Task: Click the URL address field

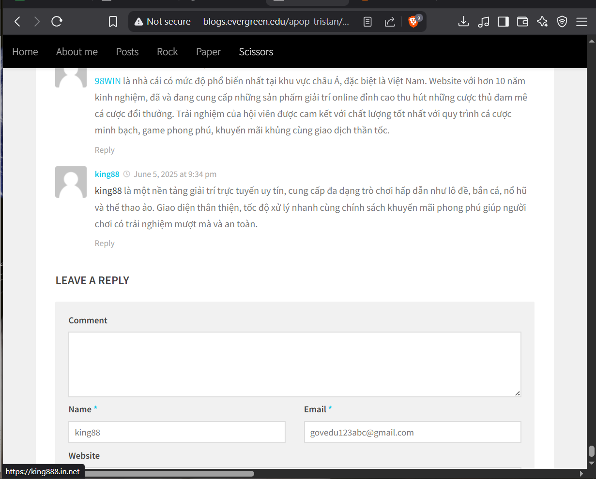Action: [276, 21]
